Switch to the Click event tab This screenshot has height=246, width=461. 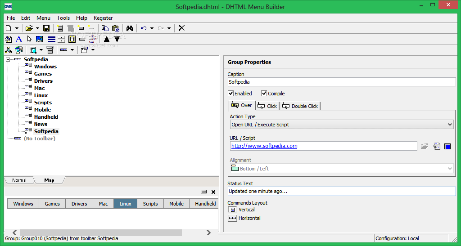pos(267,106)
